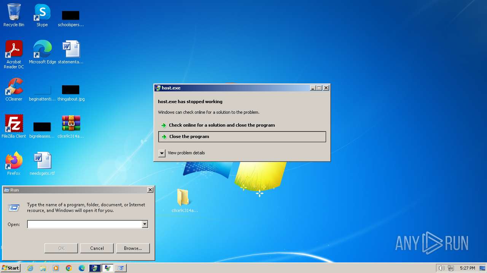Click in the Open text field of Run
The width and height of the screenshot is (487, 273).
click(x=84, y=224)
